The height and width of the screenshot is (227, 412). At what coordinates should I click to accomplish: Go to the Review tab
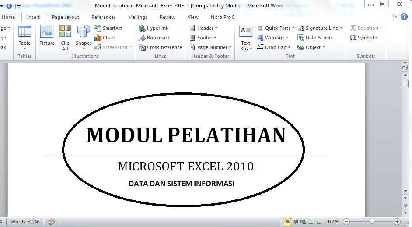(x=168, y=17)
